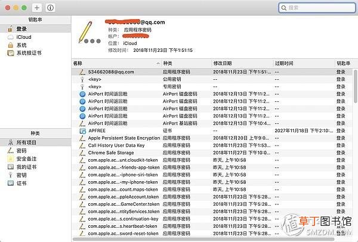Select the iCloud keychain
This screenshot has height=242, width=358.
pyautogui.click(x=35, y=37)
